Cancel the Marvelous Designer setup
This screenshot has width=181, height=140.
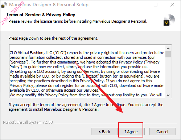pyautogui.click(x=163, y=132)
